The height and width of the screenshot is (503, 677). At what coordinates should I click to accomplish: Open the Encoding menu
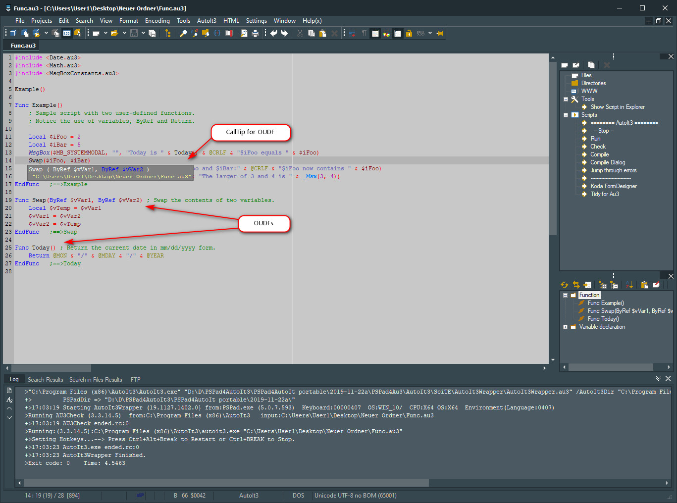click(x=157, y=21)
